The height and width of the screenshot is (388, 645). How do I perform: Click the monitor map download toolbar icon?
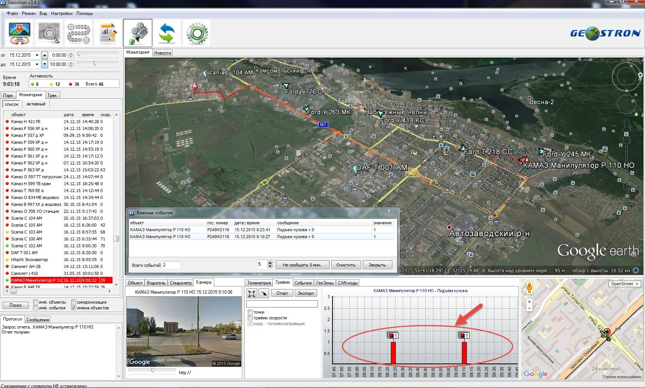(x=19, y=33)
